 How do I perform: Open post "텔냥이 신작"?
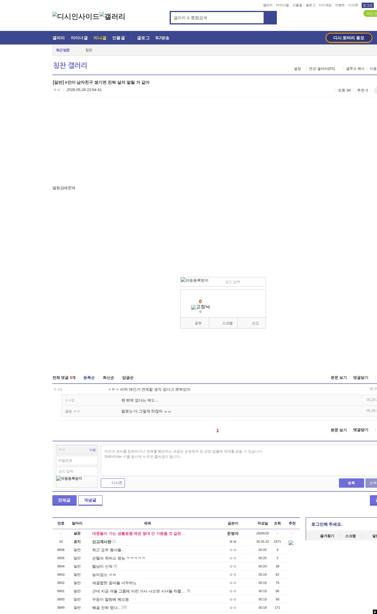point(102,567)
